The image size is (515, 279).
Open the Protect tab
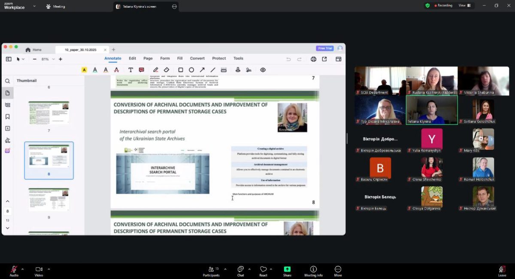click(x=219, y=58)
